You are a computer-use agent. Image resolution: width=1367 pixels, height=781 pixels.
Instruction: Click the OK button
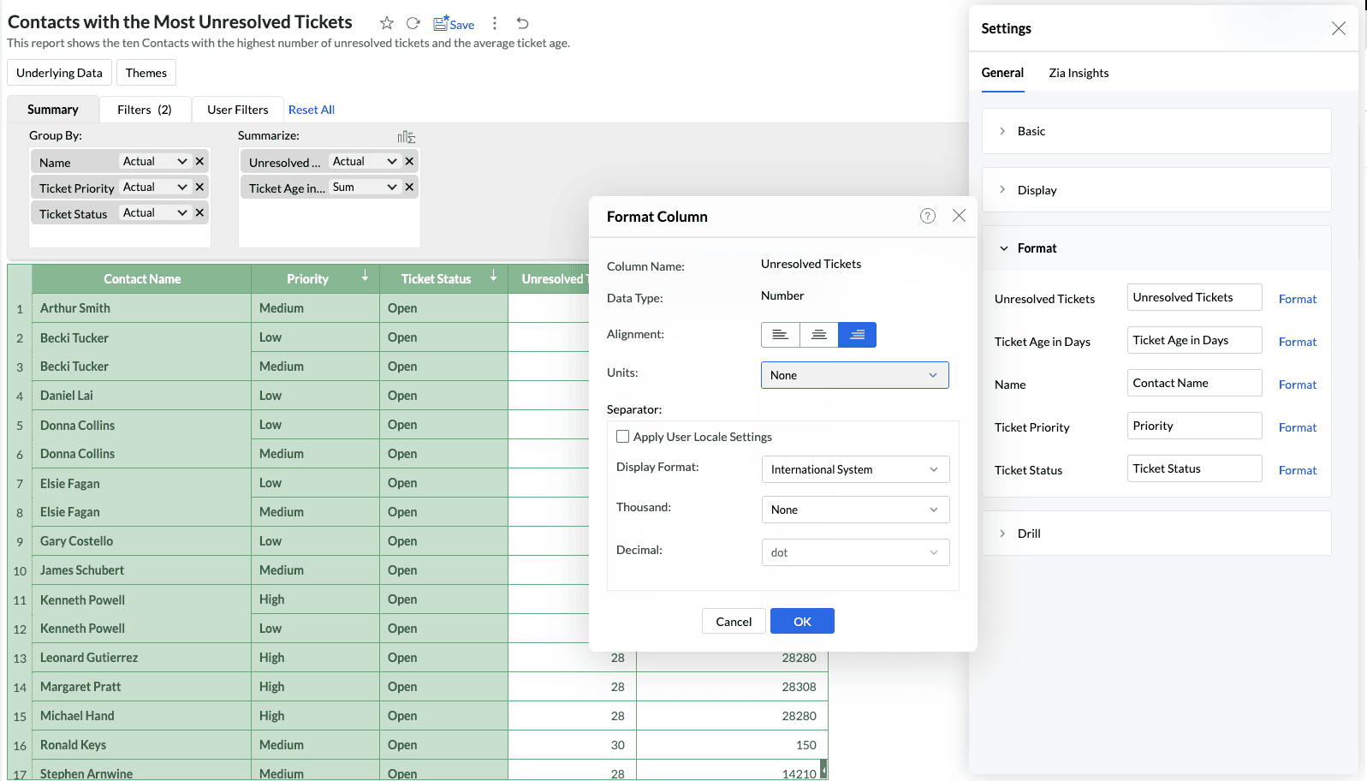pos(802,621)
